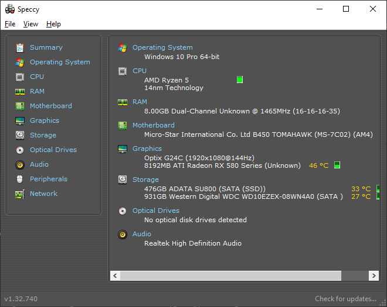Click Check for updates link
Image resolution: width=387 pixels, height=307 pixels.
point(345,299)
